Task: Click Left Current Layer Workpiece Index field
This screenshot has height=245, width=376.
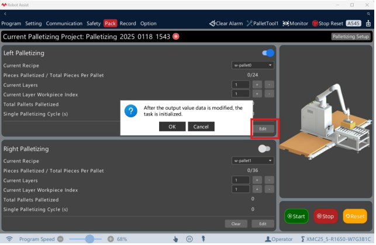Action: pos(240,94)
